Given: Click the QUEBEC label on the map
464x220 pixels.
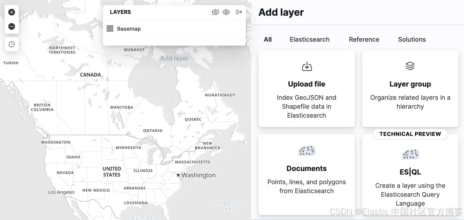Looking at the screenshot, I should pos(193,119).
